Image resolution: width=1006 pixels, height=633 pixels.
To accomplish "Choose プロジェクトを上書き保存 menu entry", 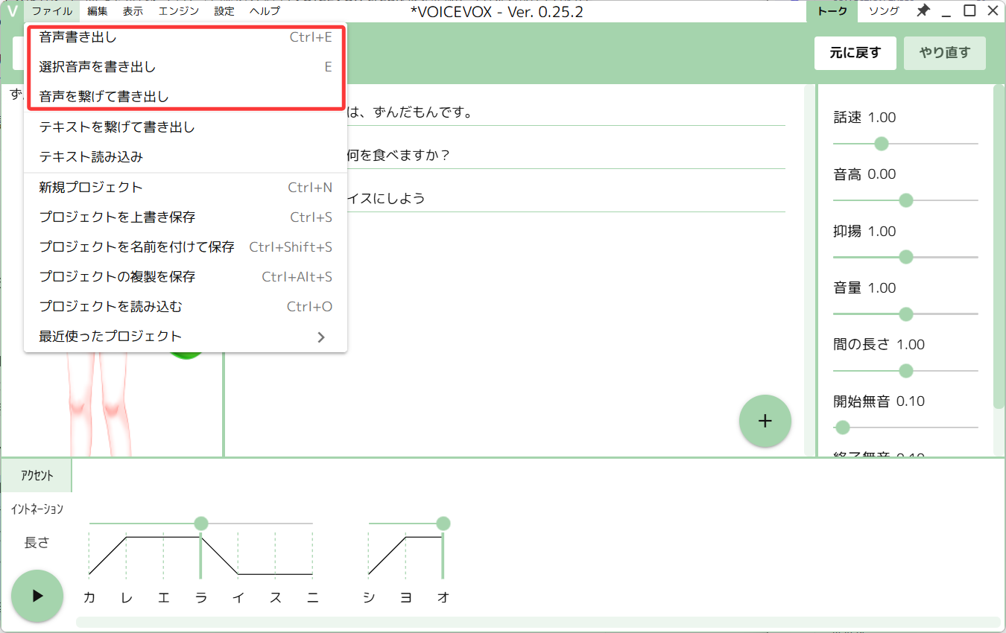I will click(186, 217).
